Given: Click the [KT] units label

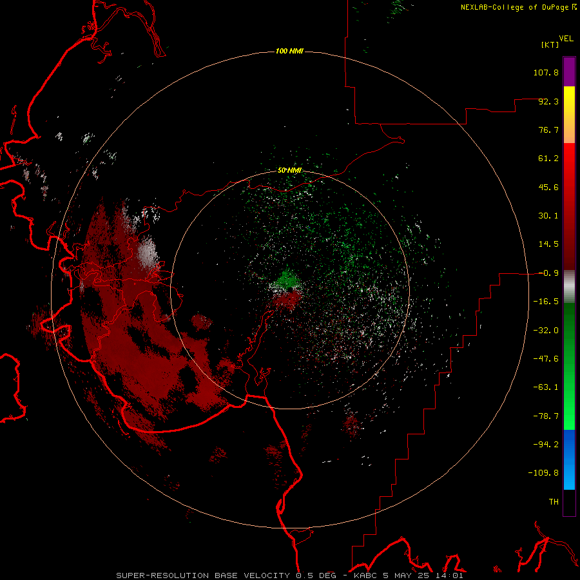Looking at the screenshot, I should coord(550,44).
